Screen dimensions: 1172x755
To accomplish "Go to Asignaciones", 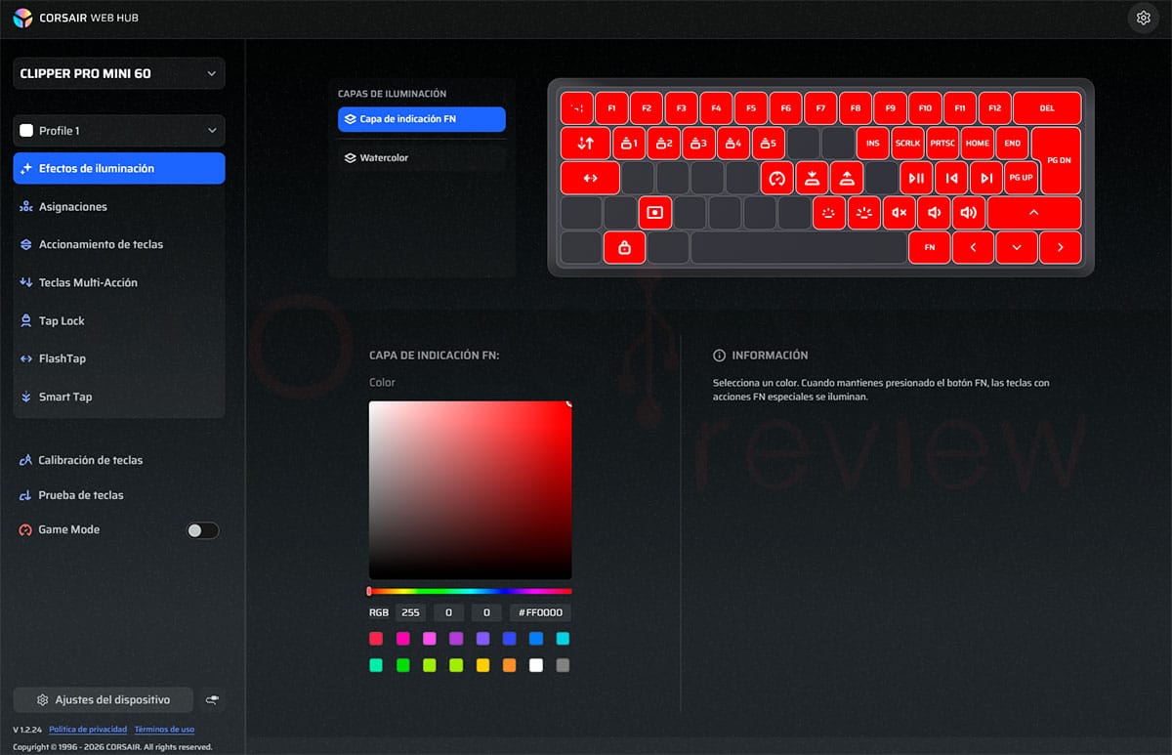I will [x=119, y=206].
